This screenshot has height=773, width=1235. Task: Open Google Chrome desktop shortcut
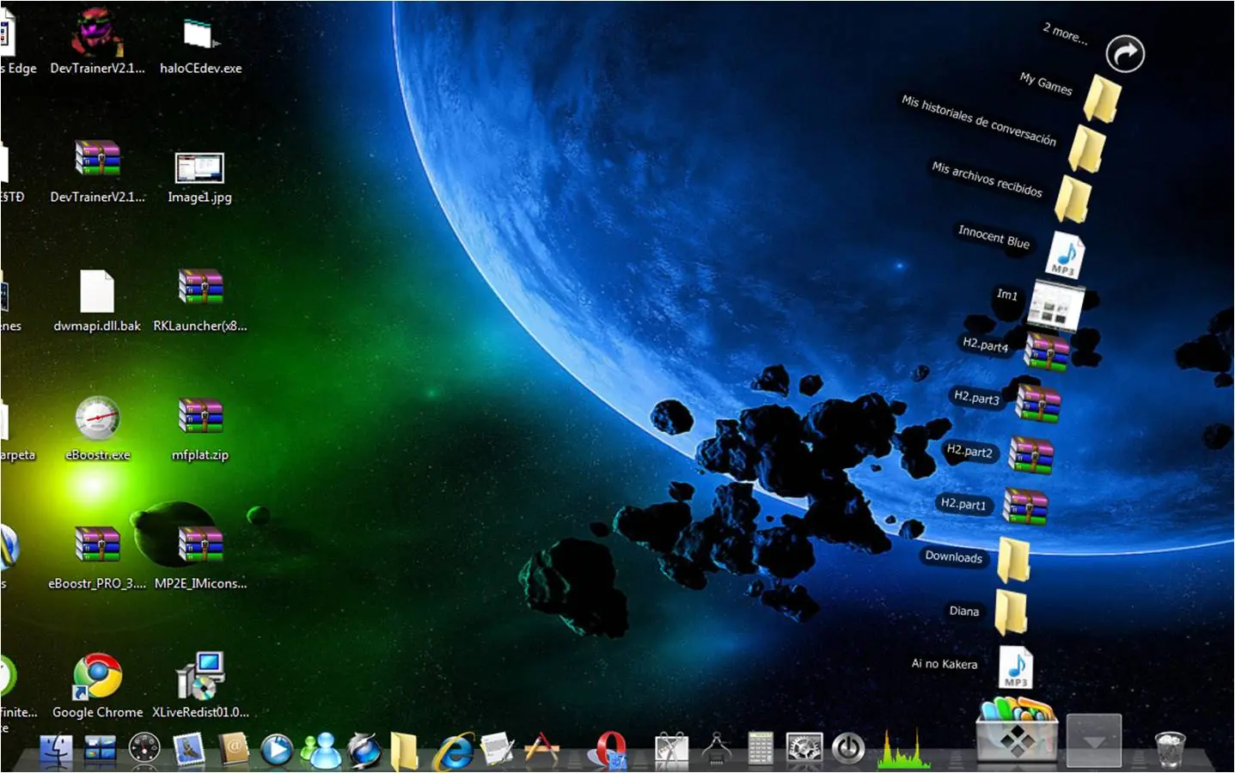[97, 676]
